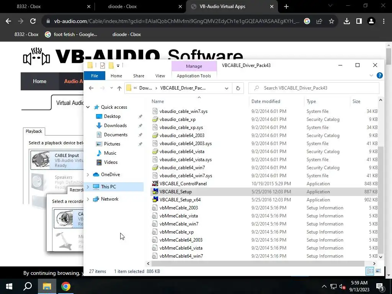The image size is (392, 294).
Task: Select file vbMmeCable64_vista
Action: pos(181,248)
